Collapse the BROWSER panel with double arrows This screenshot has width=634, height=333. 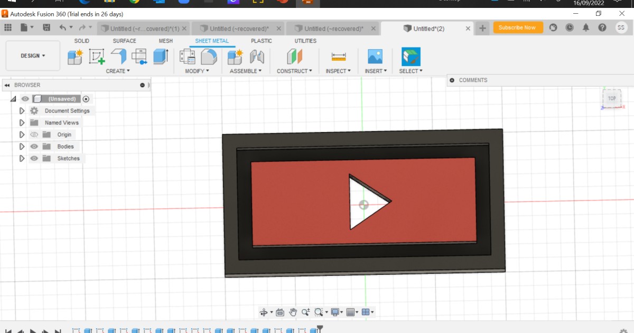point(7,85)
